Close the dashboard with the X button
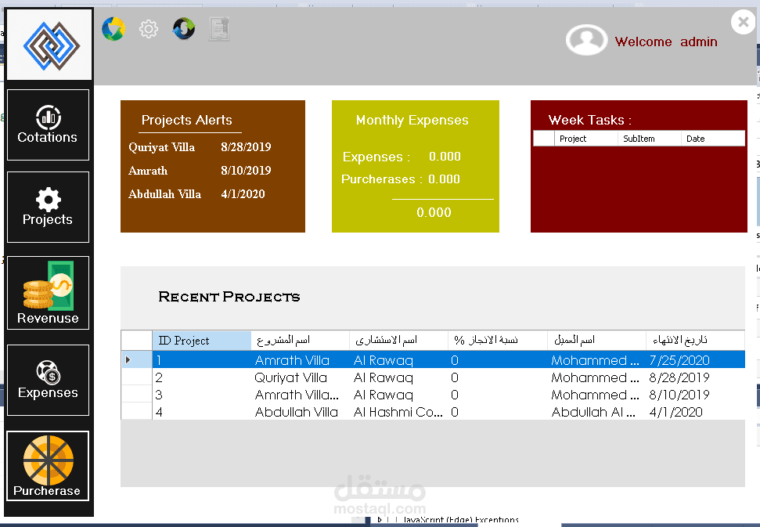The height and width of the screenshot is (527, 760). 743,22
